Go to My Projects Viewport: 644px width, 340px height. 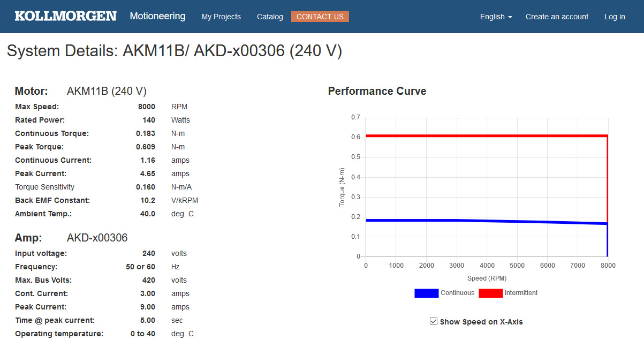coord(221,17)
